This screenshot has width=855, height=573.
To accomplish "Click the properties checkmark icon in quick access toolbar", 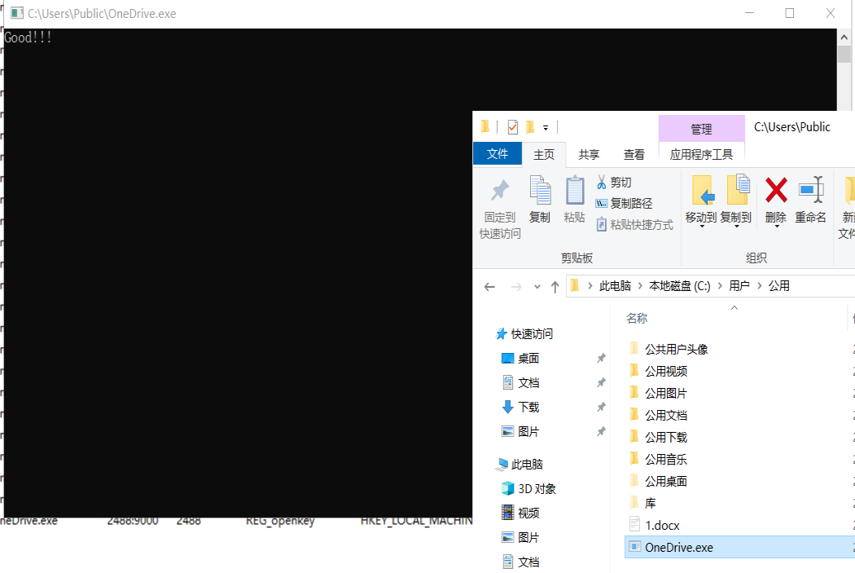I will 512,127.
